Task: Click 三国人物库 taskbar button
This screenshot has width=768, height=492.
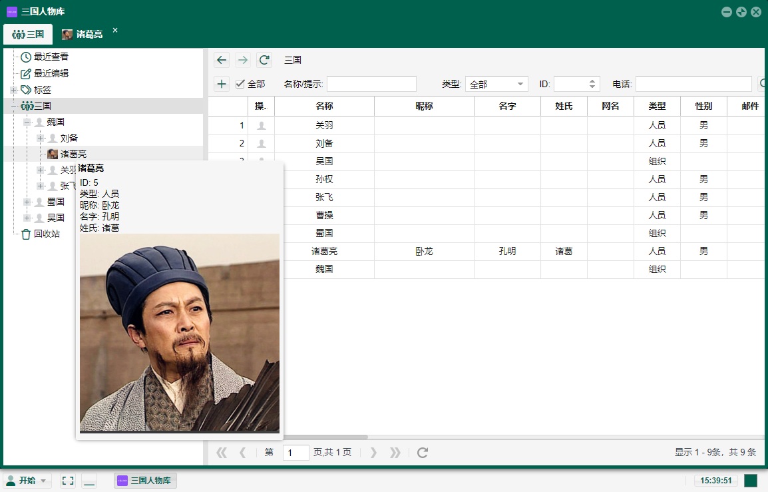Action: click(145, 481)
